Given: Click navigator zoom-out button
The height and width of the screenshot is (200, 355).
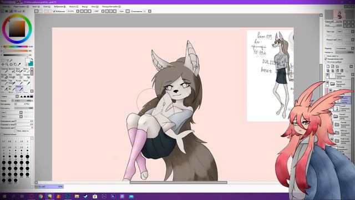Looking at the screenshot, I should [x=345, y=22].
